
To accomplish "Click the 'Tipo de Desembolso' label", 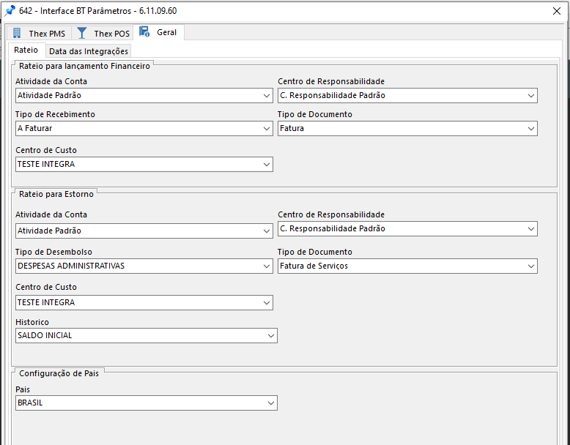I will tap(53, 252).
